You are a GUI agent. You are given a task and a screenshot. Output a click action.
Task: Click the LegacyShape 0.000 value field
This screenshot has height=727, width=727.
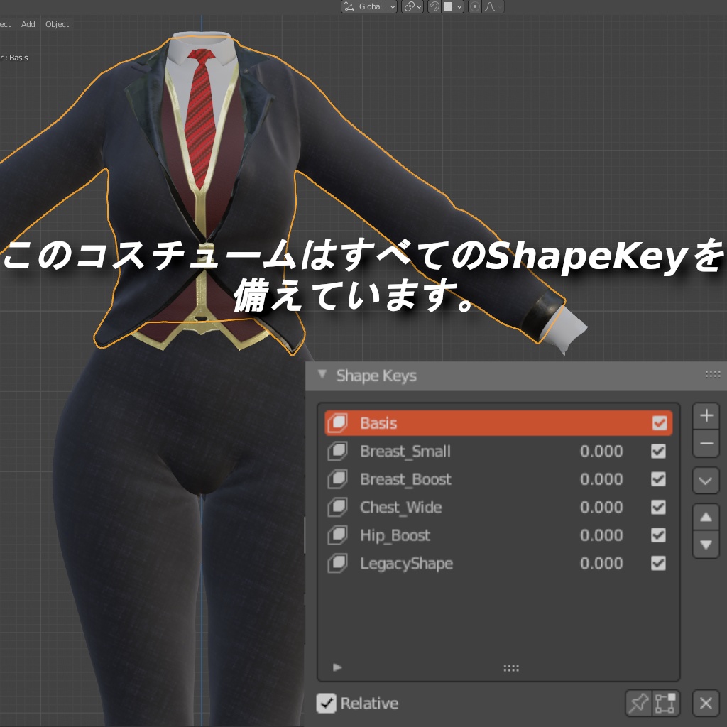pos(601,563)
